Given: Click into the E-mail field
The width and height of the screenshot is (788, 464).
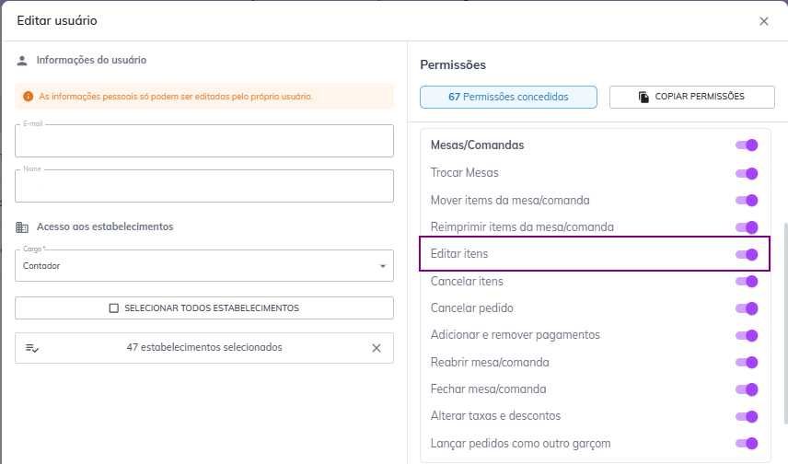Looking at the screenshot, I should click(x=204, y=143).
